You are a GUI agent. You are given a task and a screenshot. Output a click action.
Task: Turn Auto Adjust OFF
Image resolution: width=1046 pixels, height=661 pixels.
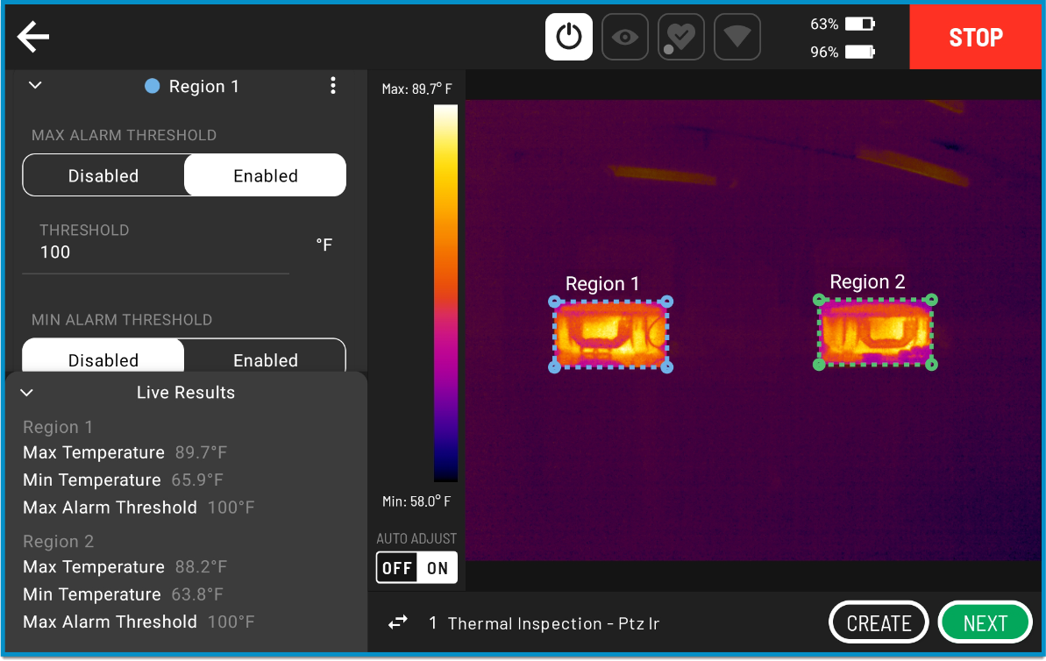coord(397,567)
